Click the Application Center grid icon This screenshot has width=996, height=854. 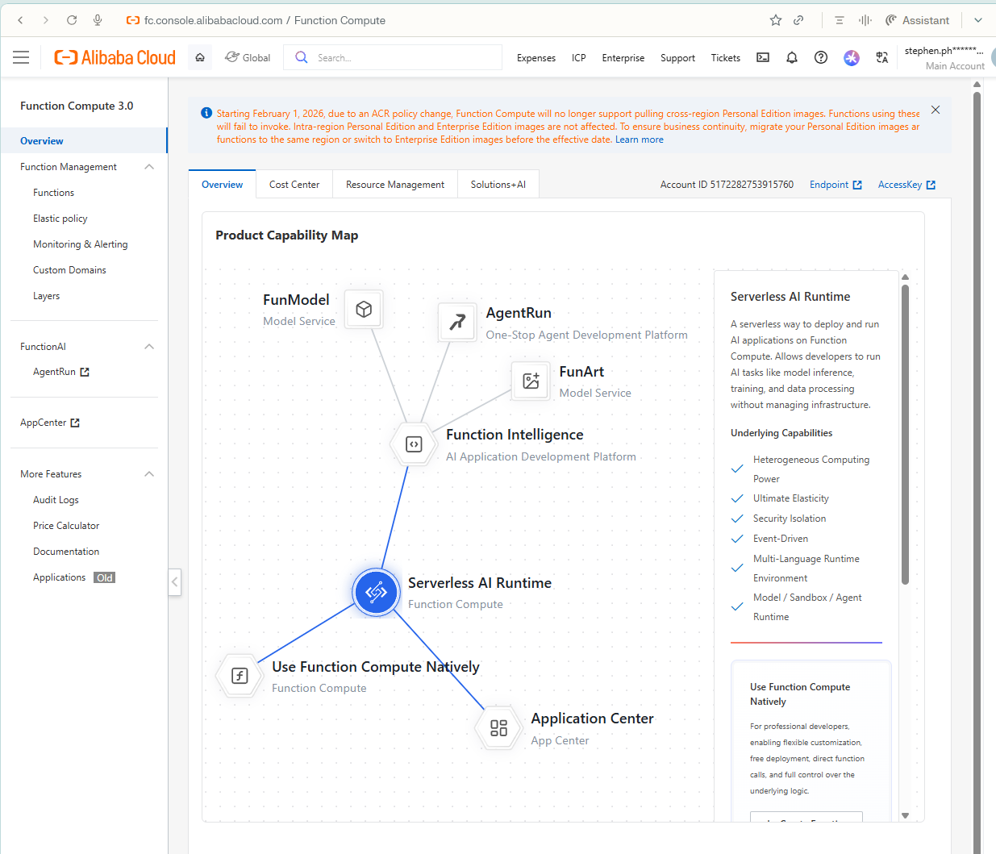[498, 727]
